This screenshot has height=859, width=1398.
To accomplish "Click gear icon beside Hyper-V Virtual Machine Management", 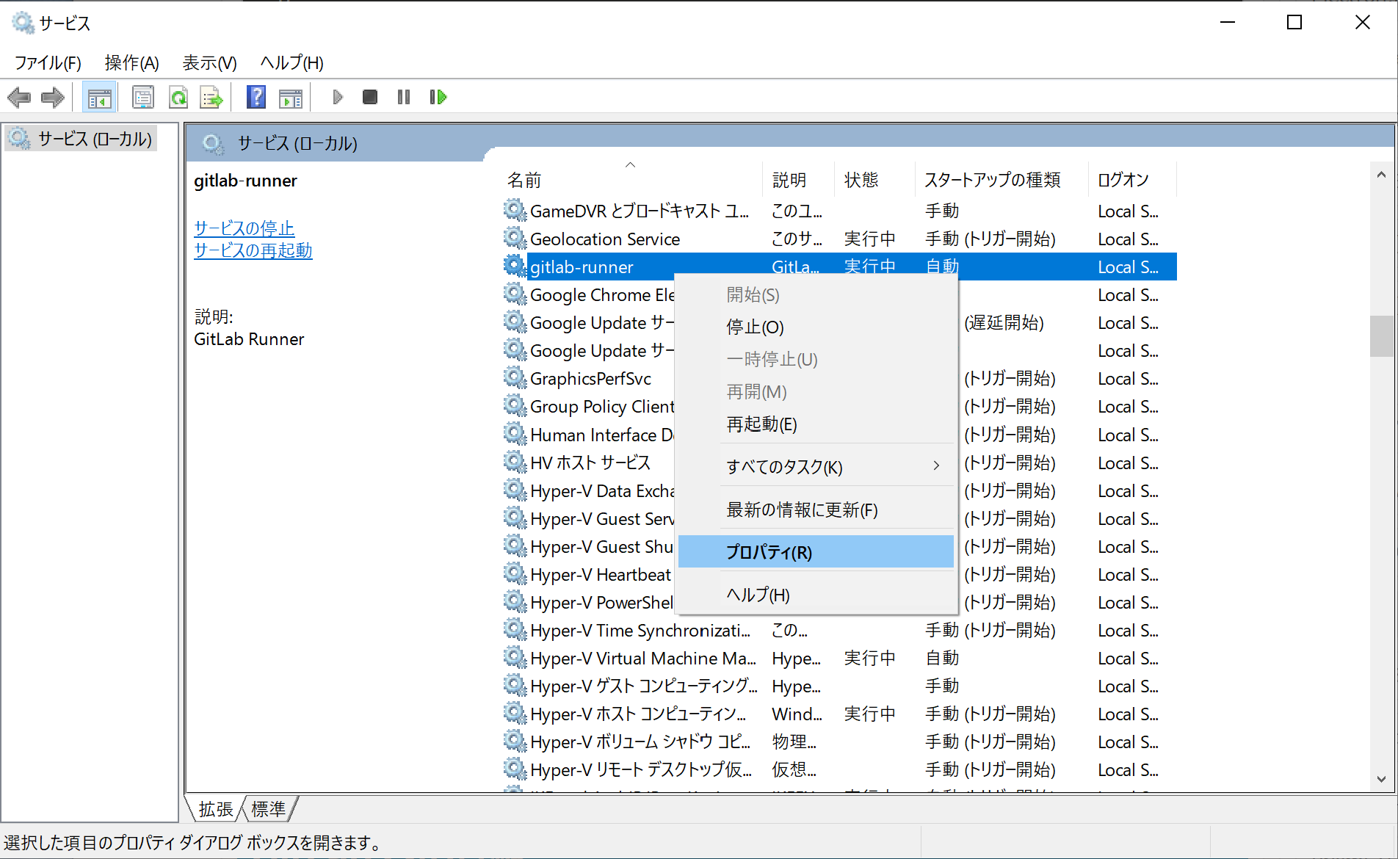I will click(515, 658).
